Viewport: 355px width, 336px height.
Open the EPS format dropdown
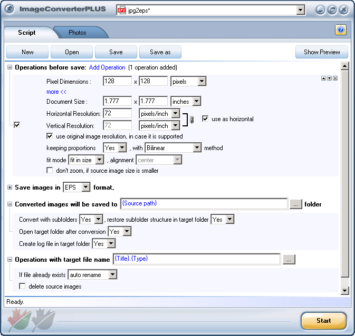[85, 187]
